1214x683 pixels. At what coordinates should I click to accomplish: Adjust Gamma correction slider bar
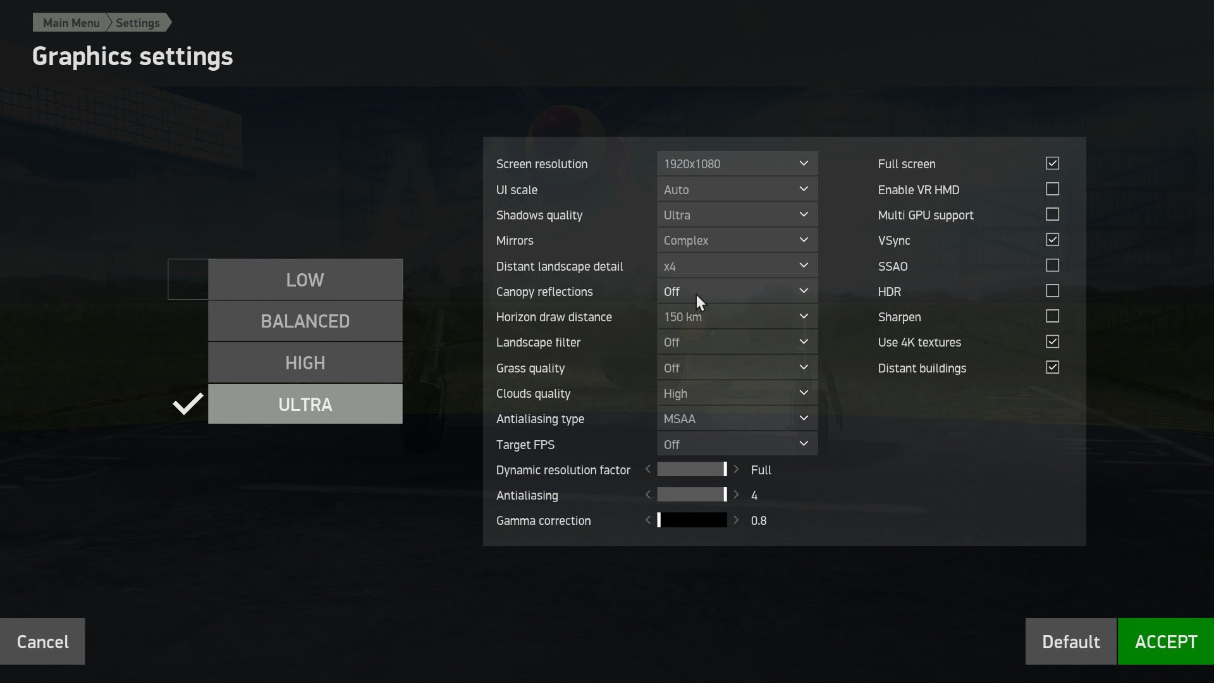tap(692, 520)
